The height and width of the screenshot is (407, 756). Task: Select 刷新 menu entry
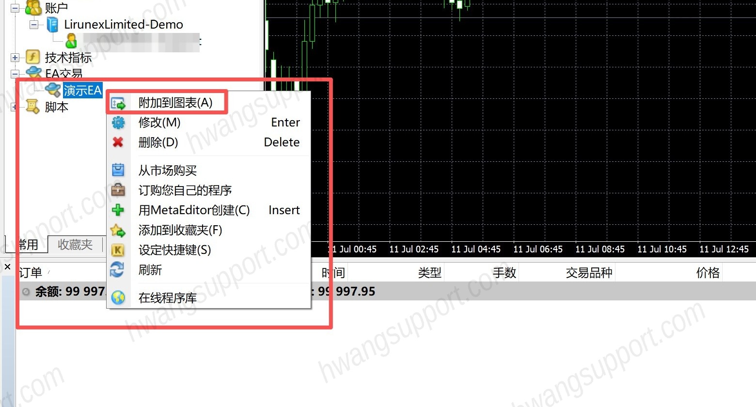coord(209,270)
